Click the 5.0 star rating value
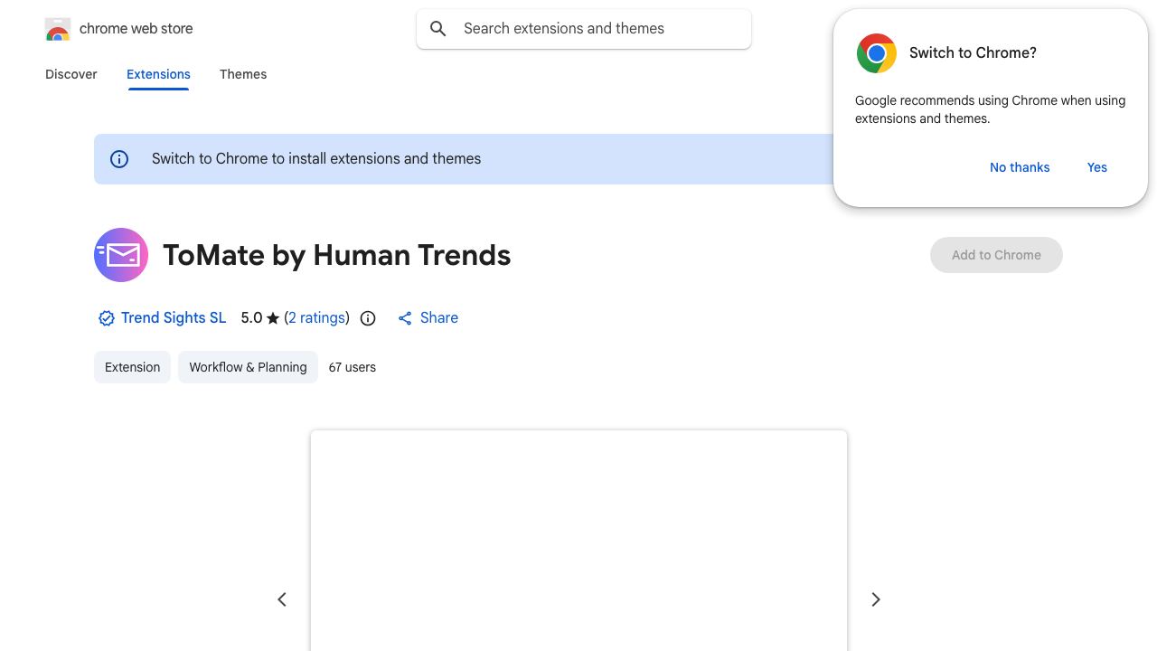The width and height of the screenshot is (1157, 651). point(260,318)
